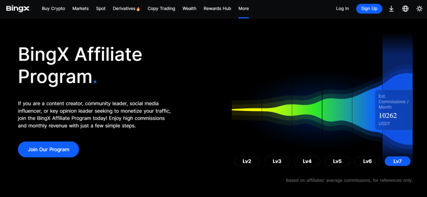This screenshot has height=197, width=427.
Task: Click the 10262 commission value
Action: click(387, 116)
